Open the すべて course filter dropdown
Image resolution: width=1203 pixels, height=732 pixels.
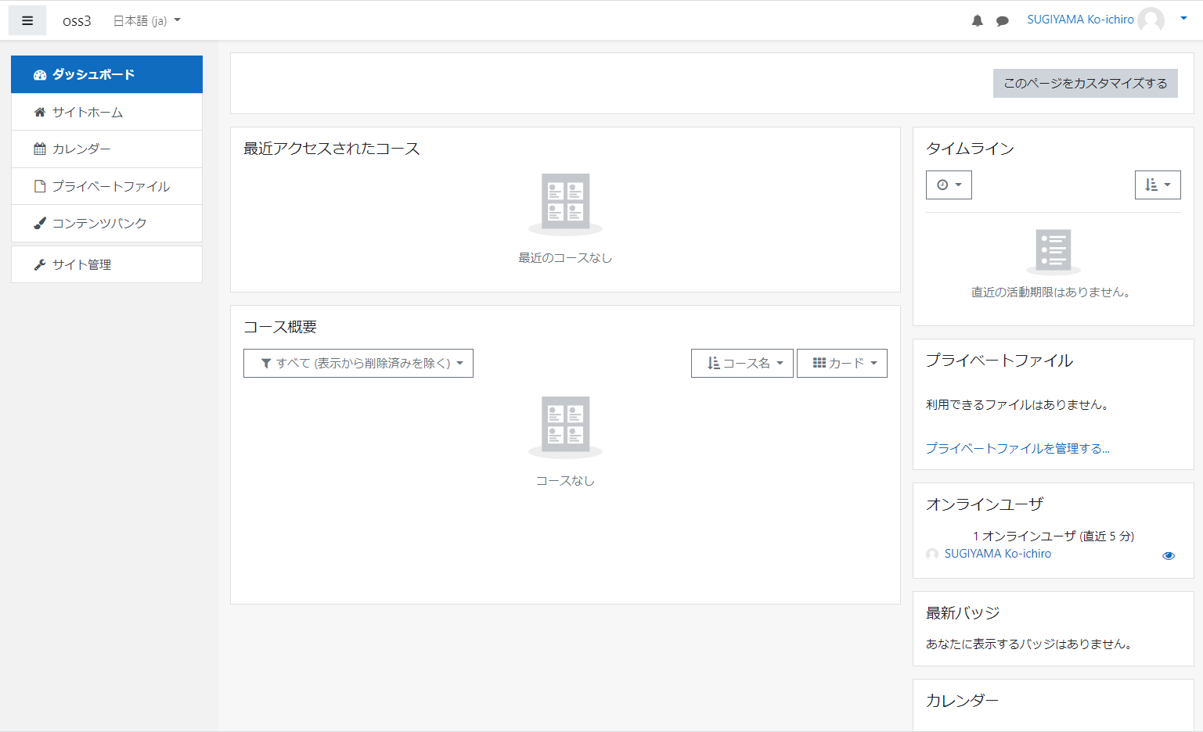tap(358, 364)
